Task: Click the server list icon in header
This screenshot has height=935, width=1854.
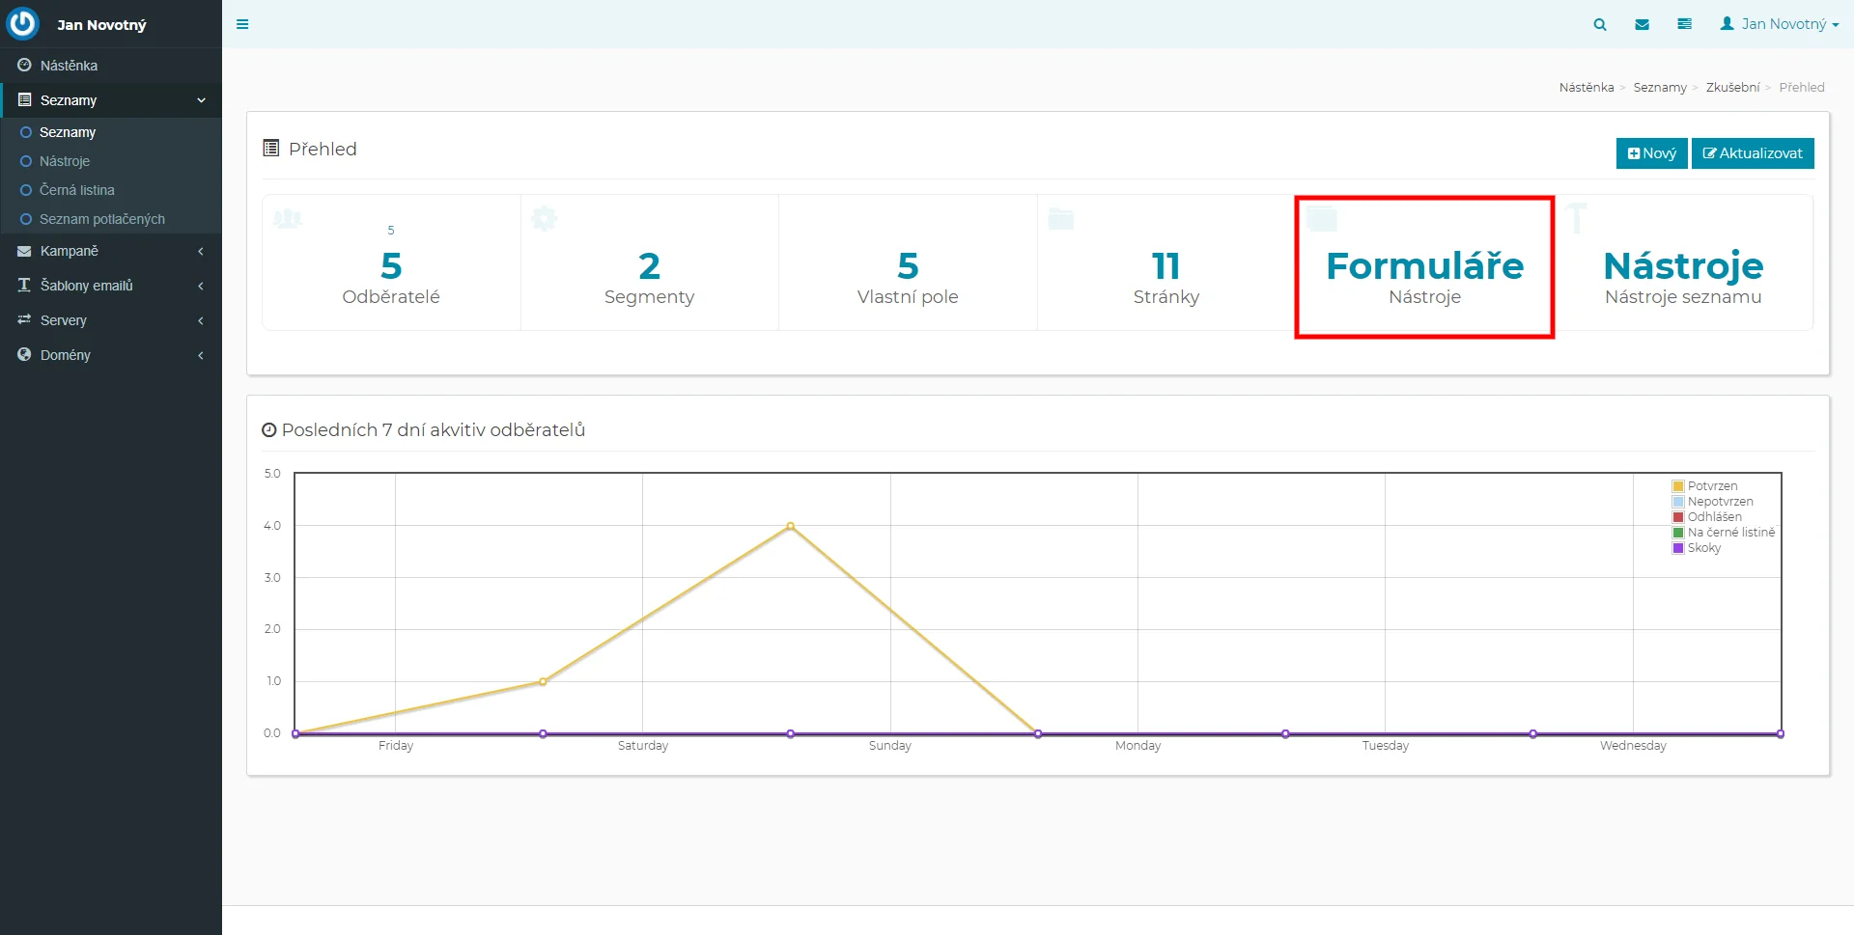Action: 1684,24
